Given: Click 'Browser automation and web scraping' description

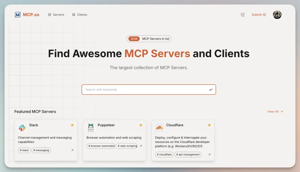Looking at the screenshot, I should click(x=114, y=138).
